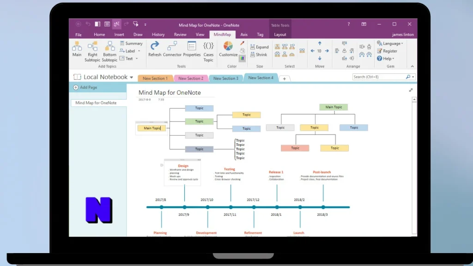Click the Undo icon in quick access toolbar
The width and height of the screenshot is (473, 266).
pyautogui.click(x=88, y=24)
